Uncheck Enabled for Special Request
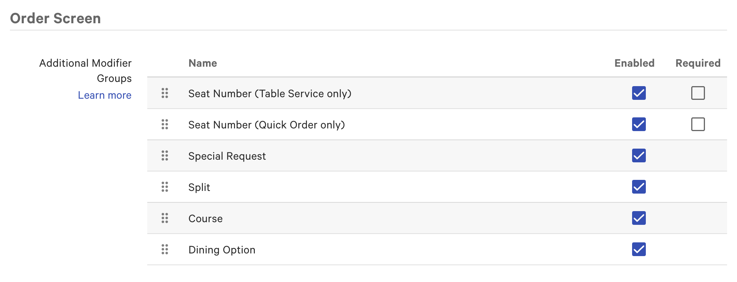 click(639, 155)
